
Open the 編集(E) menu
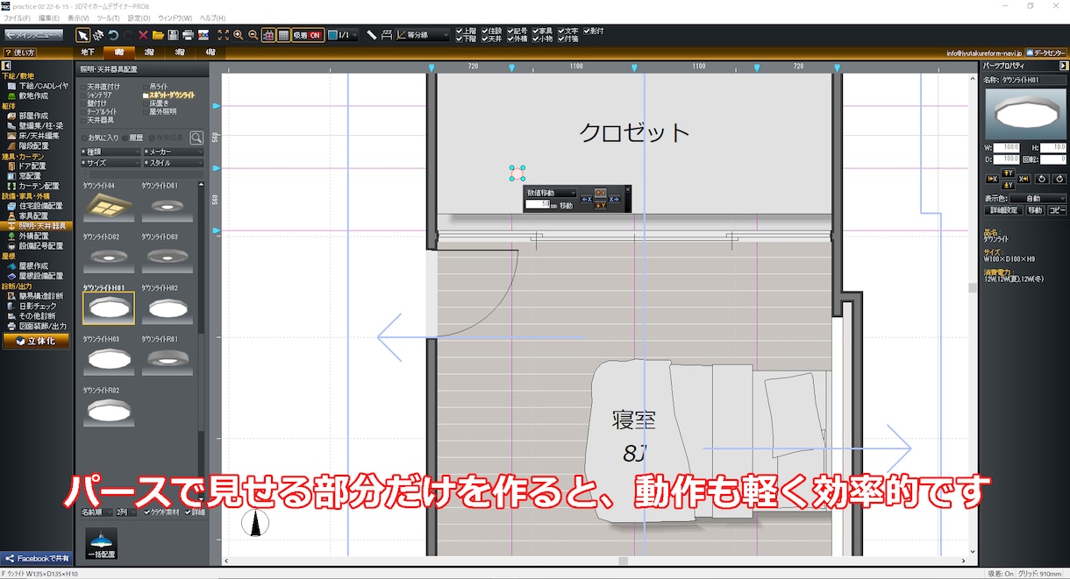pos(49,18)
